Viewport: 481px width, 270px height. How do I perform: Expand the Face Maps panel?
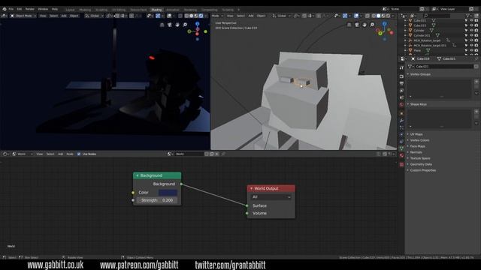pos(418,146)
